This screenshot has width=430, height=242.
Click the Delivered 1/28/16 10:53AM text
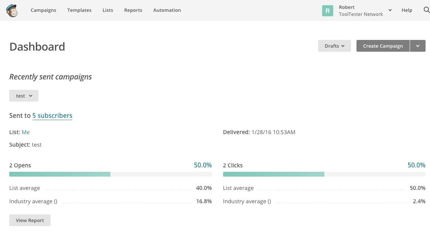(x=259, y=132)
